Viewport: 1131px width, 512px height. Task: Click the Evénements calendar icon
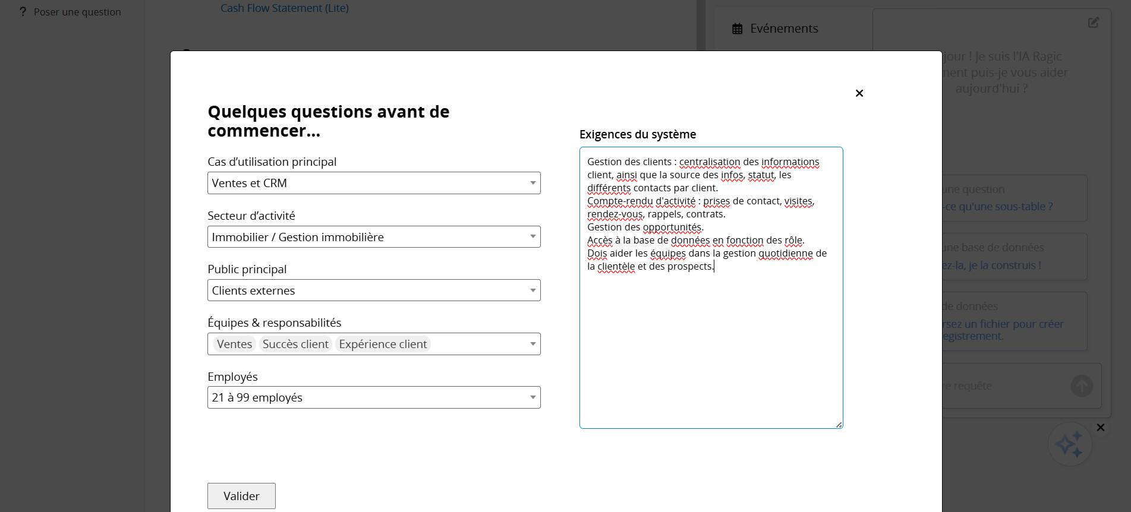pos(737,29)
